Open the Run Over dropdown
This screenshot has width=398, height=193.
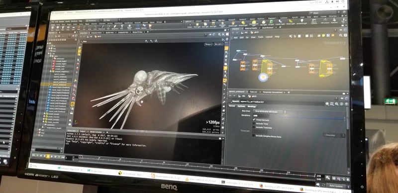pos(268,112)
